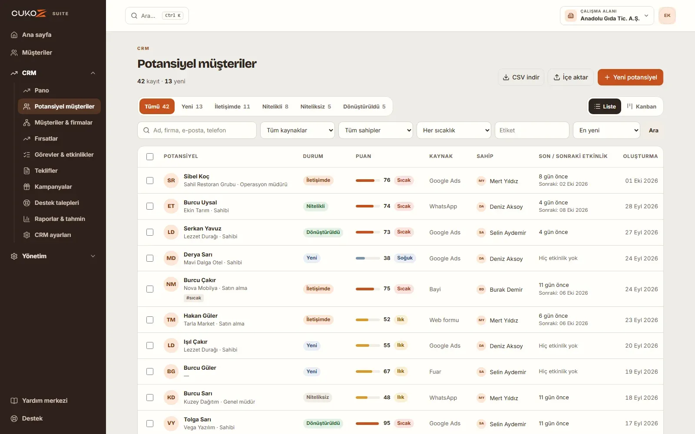
Task: Switch to the Nitelikli 8 tab
Action: [275, 106]
